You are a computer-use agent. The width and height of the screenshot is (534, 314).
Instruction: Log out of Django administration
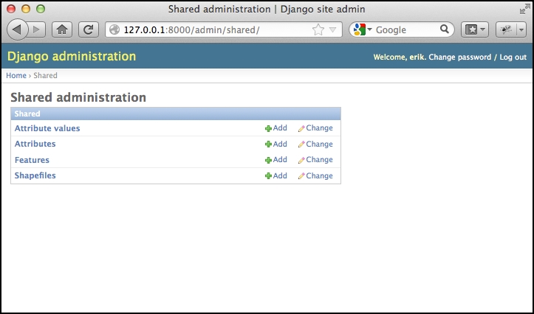click(513, 57)
